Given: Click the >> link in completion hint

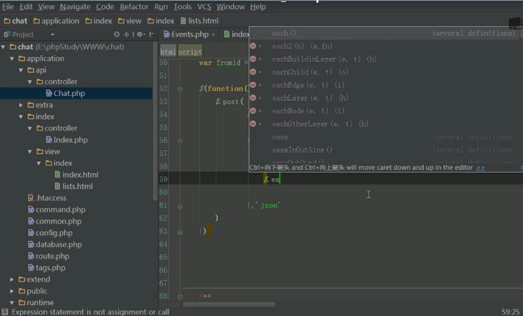Looking at the screenshot, I should (x=481, y=168).
